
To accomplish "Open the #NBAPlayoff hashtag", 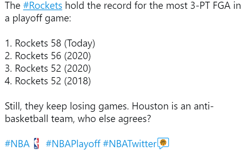I will click(73, 144).
